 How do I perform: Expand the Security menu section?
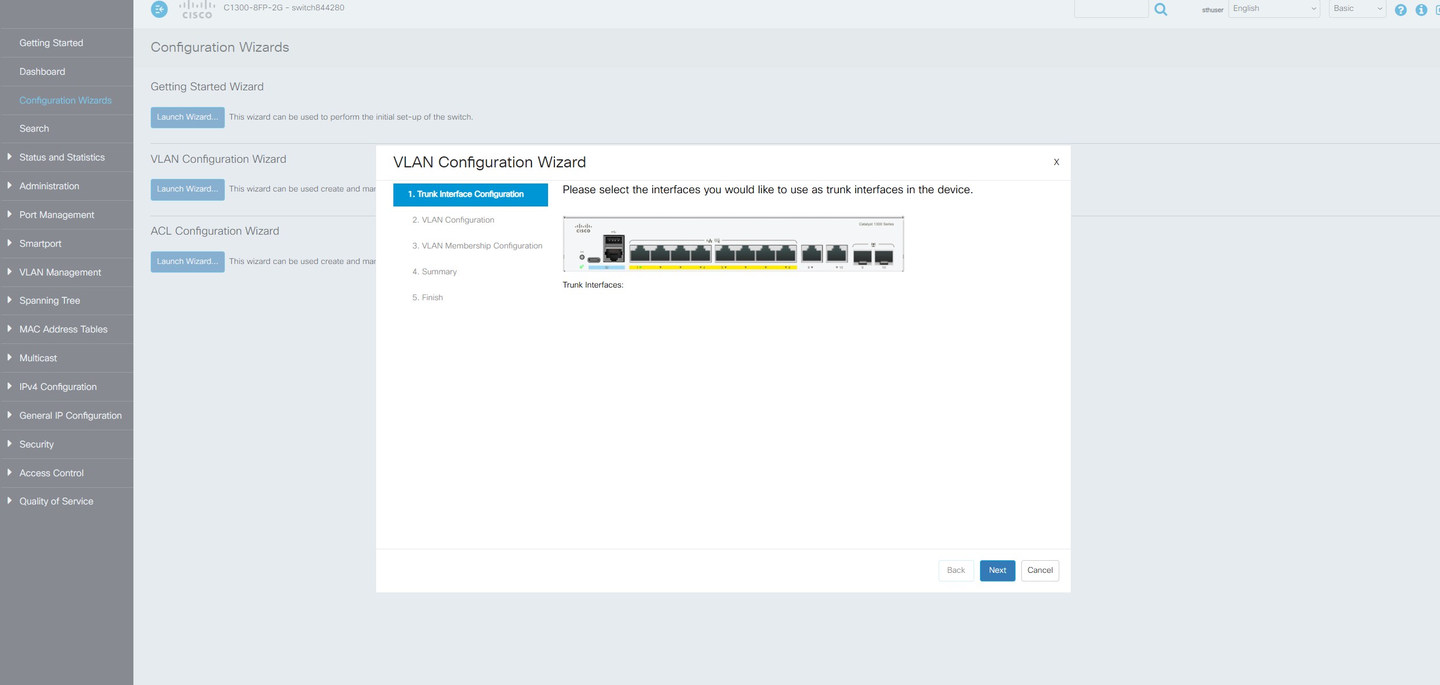(37, 444)
